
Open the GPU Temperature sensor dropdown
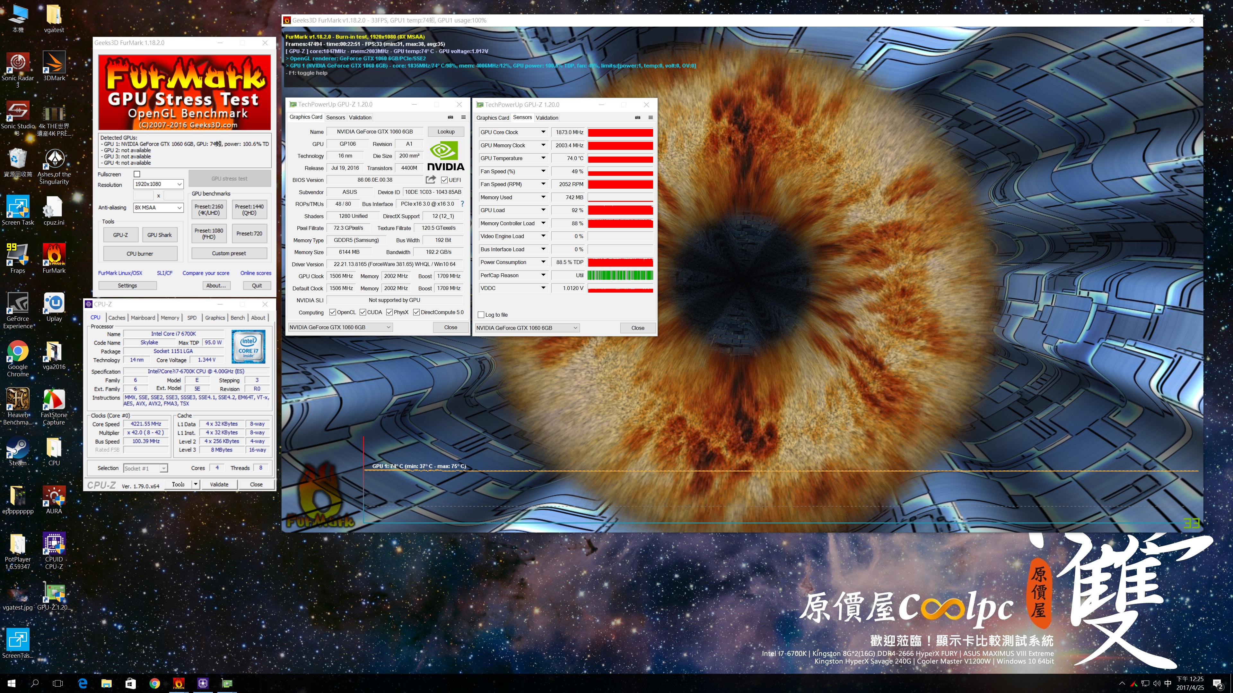point(543,158)
